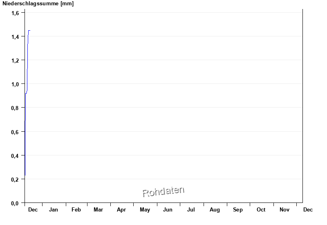Select the Jul month label
Image resolution: width=327 pixels, height=225 pixels.
point(191,210)
